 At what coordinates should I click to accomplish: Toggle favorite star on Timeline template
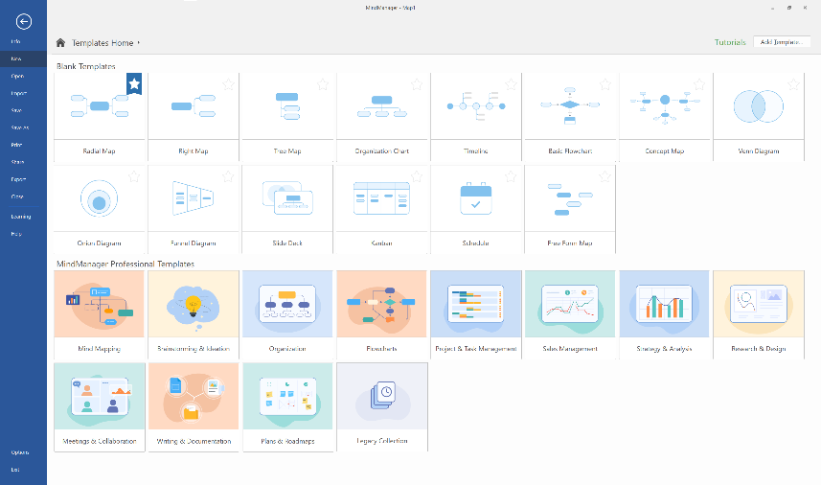(510, 84)
